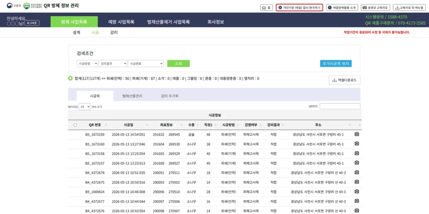Screen dimensions: 429x214
Task: Click the KIFOS logo
Action: [x=33, y=6]
